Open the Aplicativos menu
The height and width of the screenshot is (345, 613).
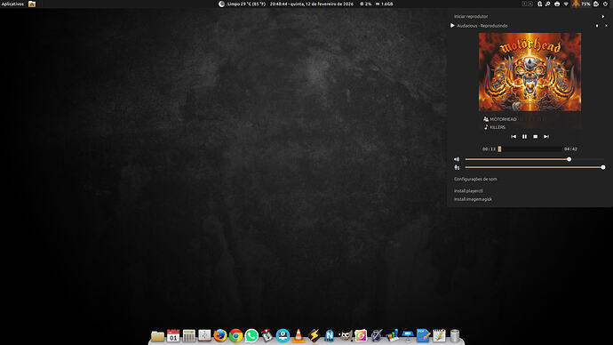click(x=12, y=4)
